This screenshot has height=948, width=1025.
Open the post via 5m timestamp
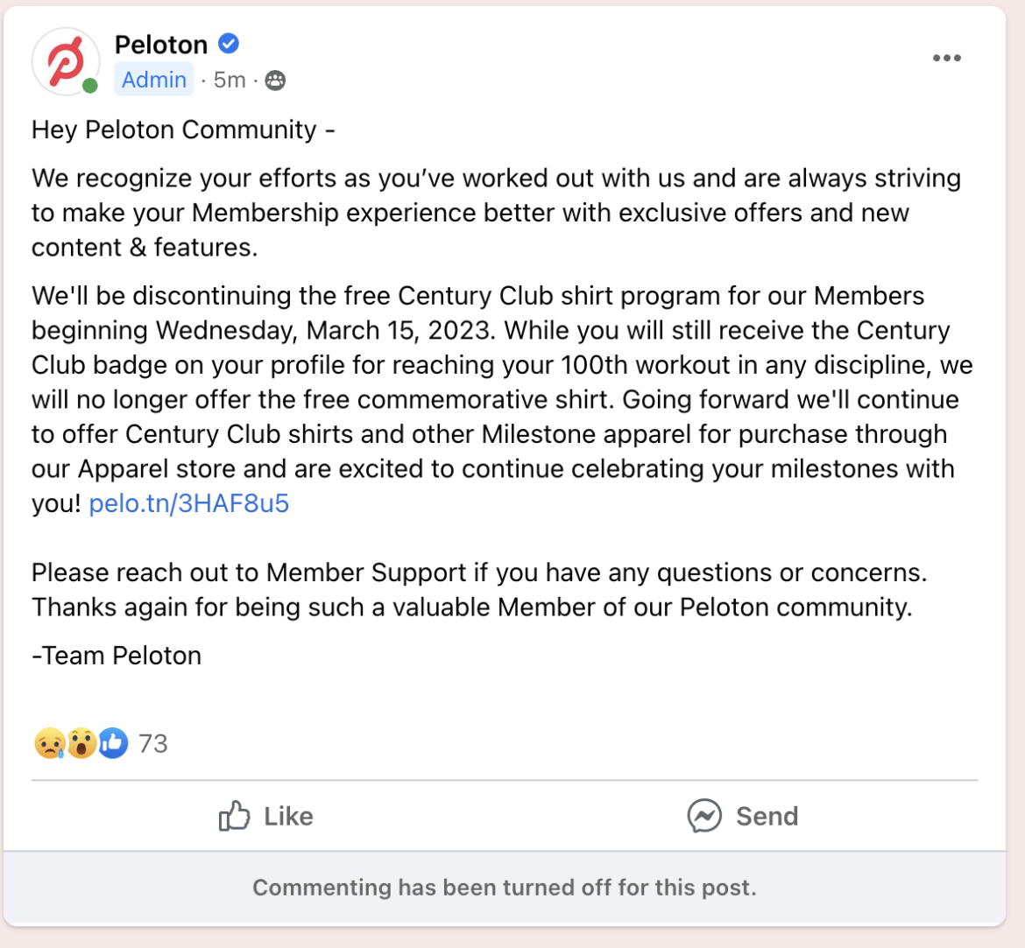coord(230,80)
